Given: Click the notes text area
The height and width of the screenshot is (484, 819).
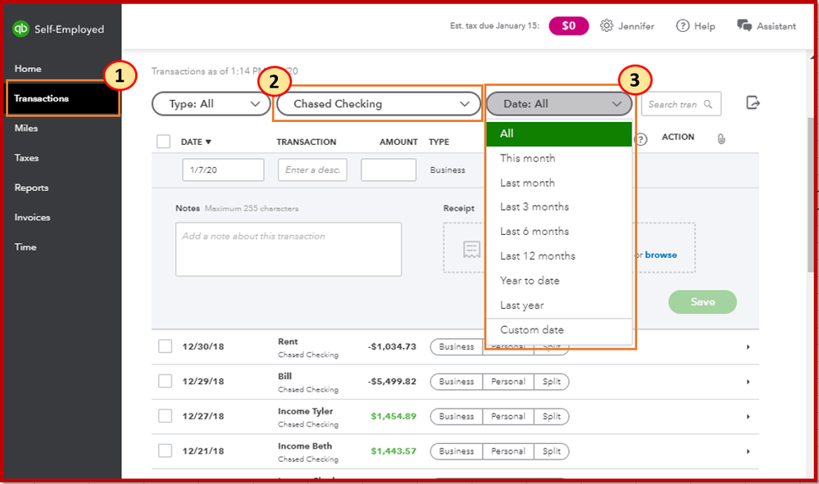Looking at the screenshot, I should point(289,249).
